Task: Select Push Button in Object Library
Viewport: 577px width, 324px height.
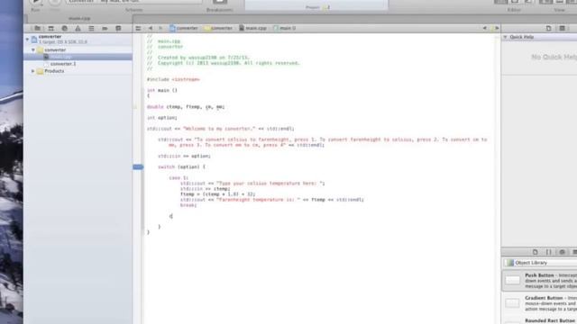Action: [x=539, y=281]
